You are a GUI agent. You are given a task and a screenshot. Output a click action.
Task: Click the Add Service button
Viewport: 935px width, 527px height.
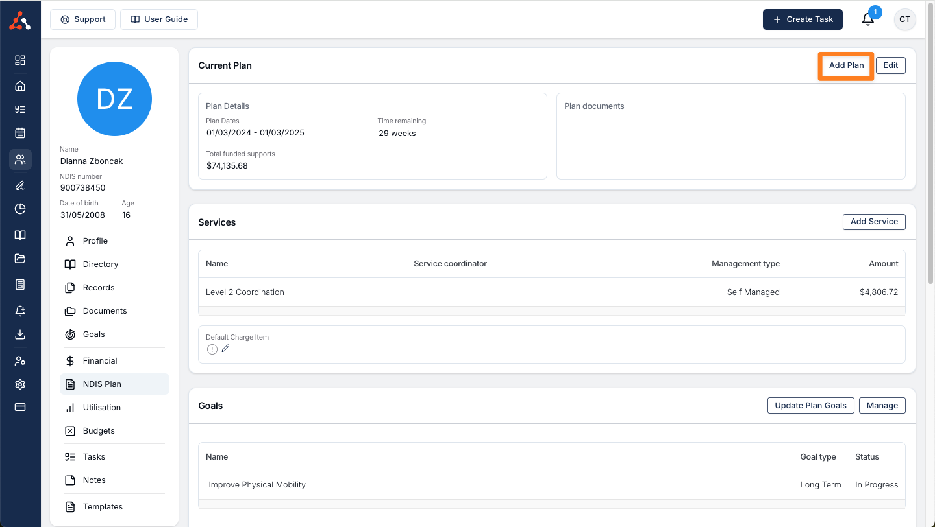click(873, 222)
